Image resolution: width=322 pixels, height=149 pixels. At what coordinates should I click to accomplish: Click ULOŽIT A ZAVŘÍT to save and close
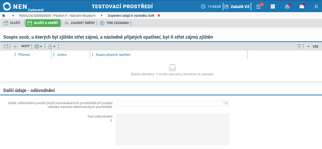43,23
